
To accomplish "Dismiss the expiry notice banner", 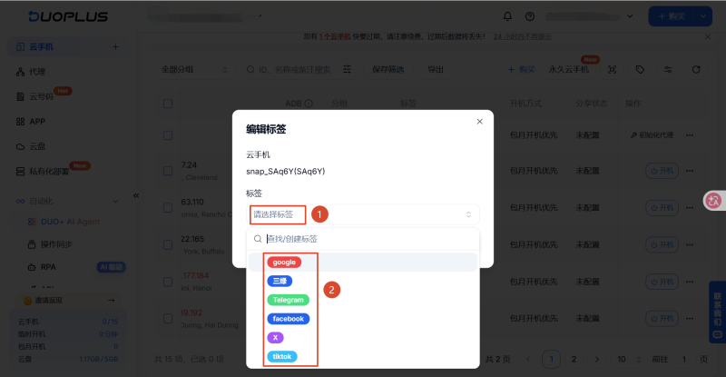I will pos(708,36).
